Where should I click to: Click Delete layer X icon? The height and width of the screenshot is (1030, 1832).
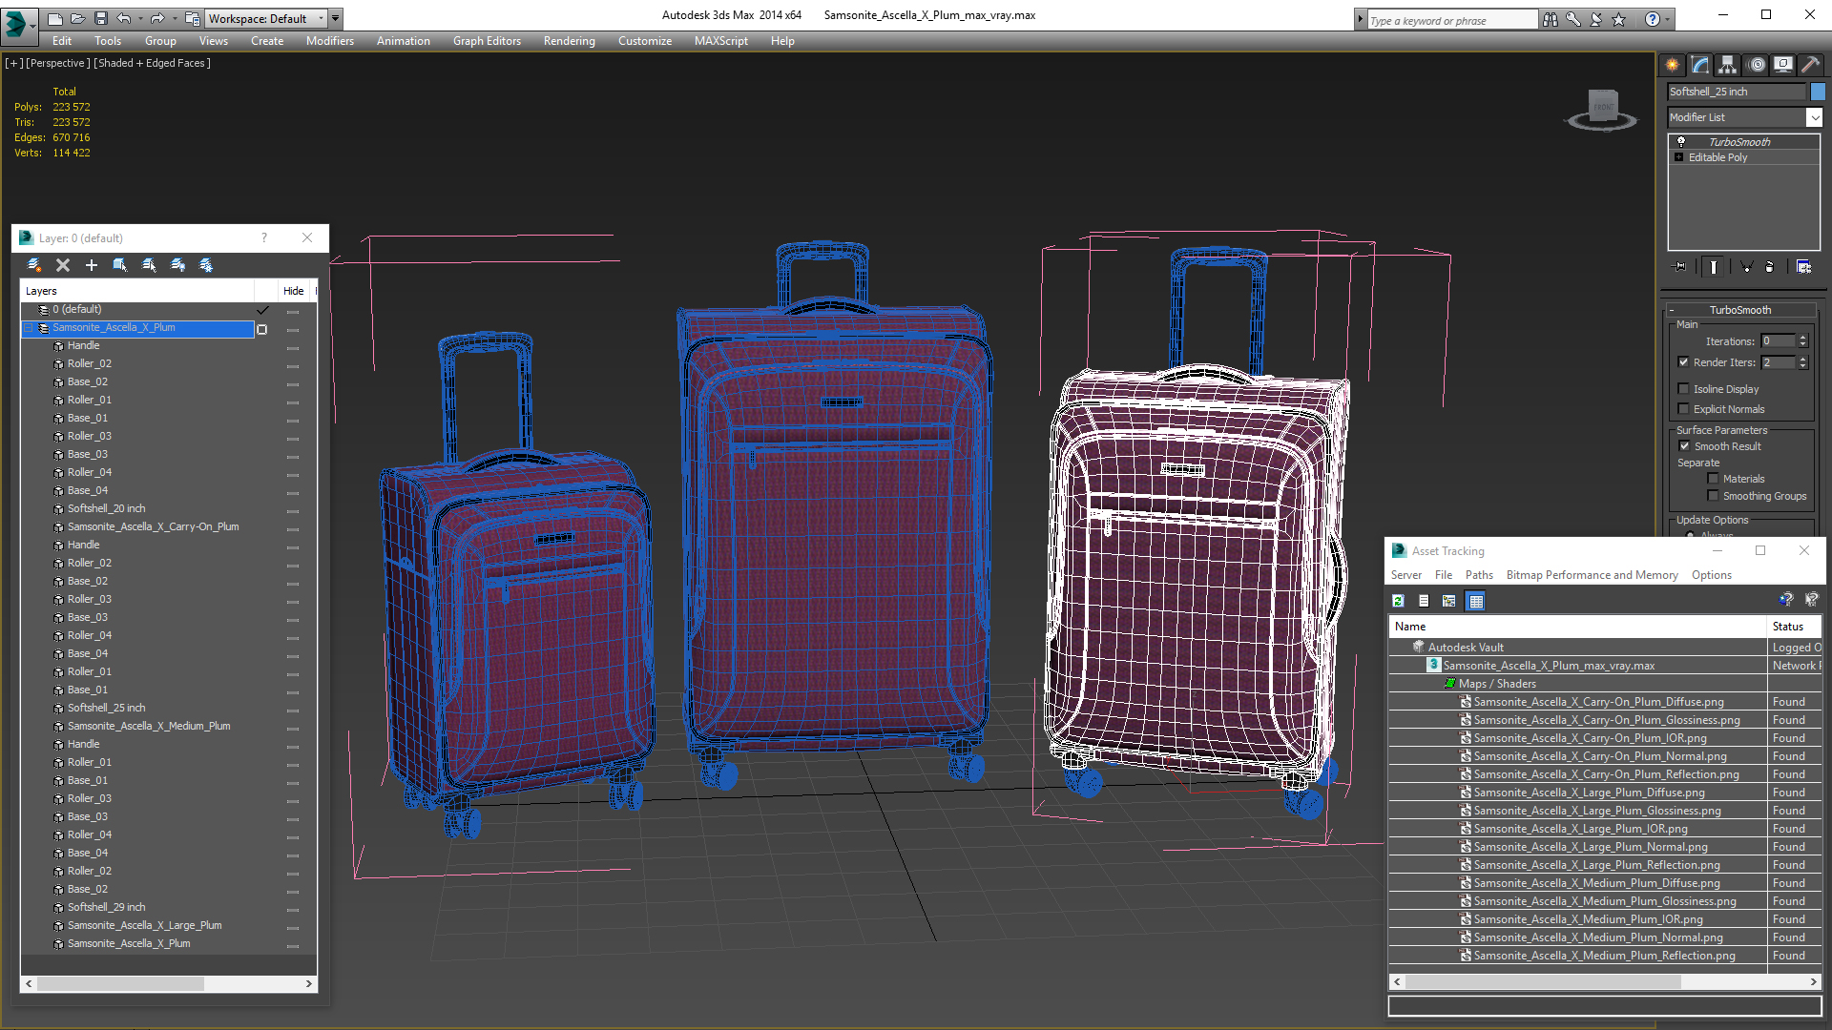coord(63,265)
